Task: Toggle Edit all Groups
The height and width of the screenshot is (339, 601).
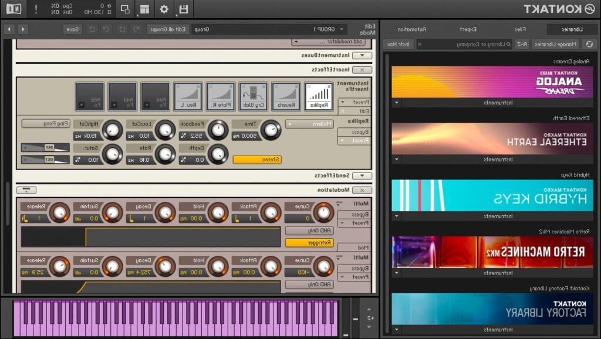Action: click(168, 29)
